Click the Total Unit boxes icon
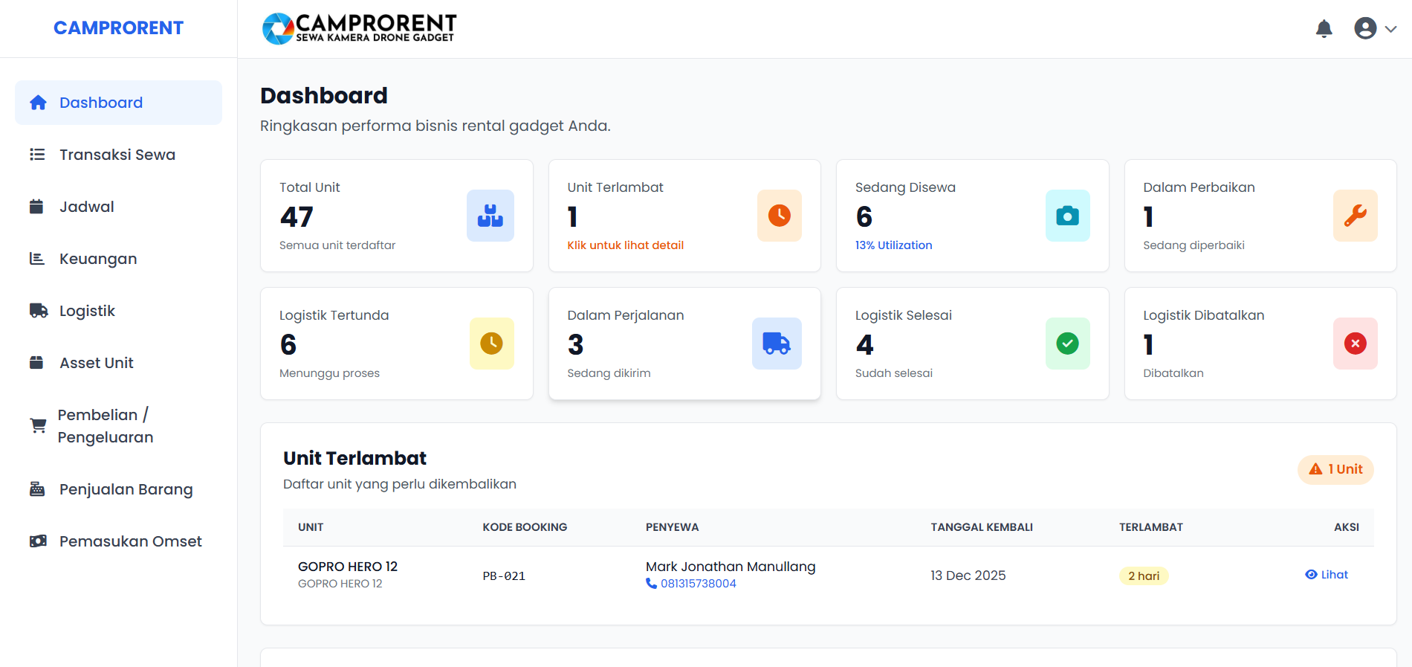Image resolution: width=1412 pixels, height=667 pixels. click(x=490, y=216)
